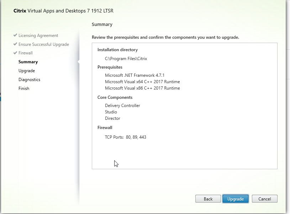This screenshot has height=214, width=290.
Task: Go to the Upgrade step in sidebar
Action: tap(27, 71)
